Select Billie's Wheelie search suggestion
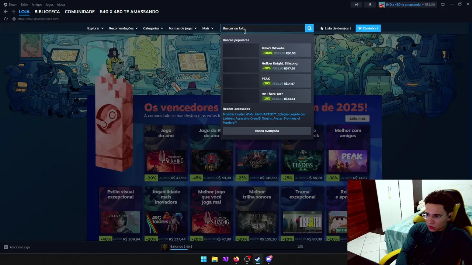Screen dimensions: 472x265 pos(267,50)
